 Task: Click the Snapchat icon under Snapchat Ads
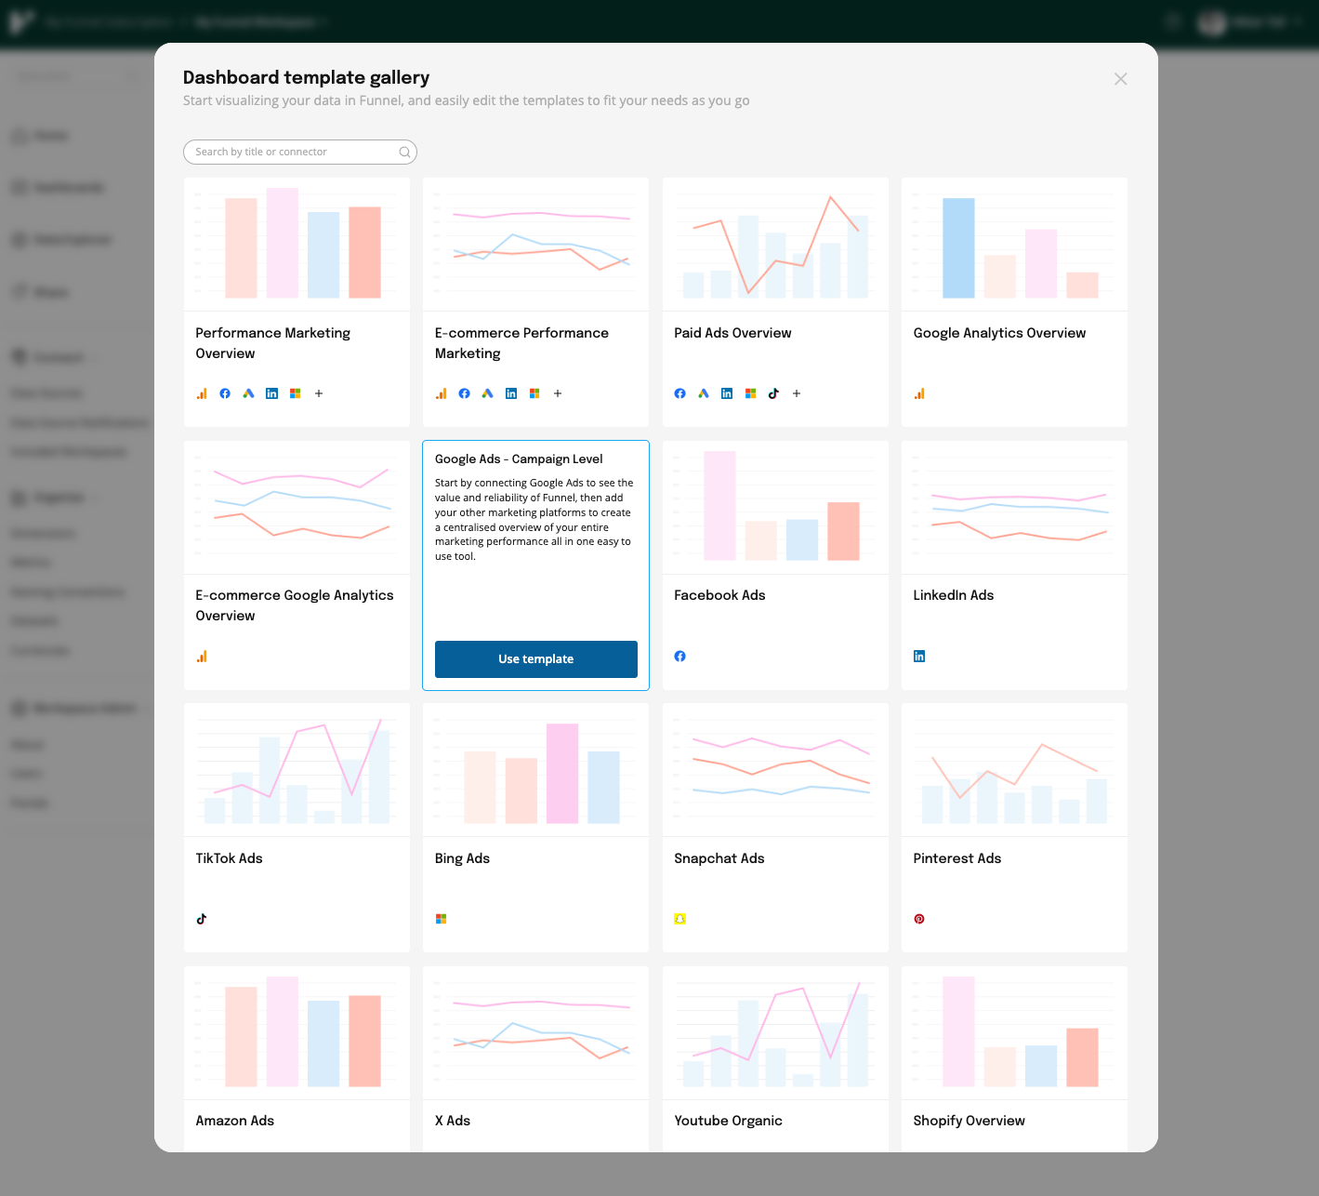679,919
